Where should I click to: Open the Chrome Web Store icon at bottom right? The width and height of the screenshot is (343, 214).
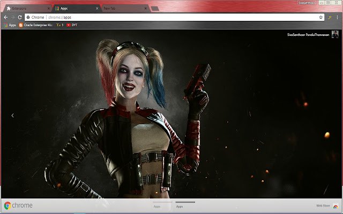335,206
